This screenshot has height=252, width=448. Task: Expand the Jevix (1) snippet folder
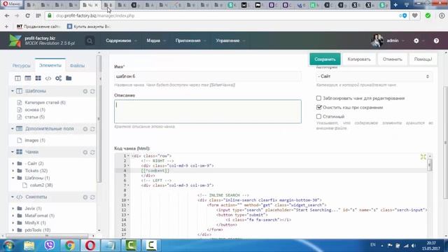tap(13, 209)
